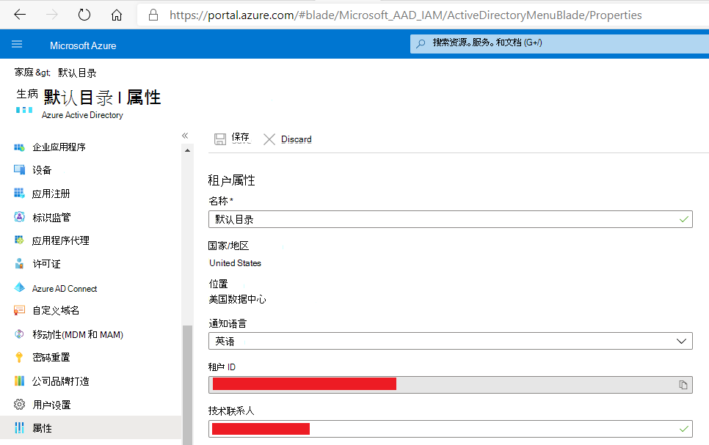Viewport: 709px width, 445px height.
Task: Open 标识监管 menu item
Action: 51,218
